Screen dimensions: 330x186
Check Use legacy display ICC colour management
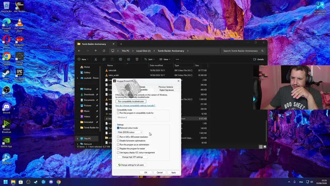118,152
